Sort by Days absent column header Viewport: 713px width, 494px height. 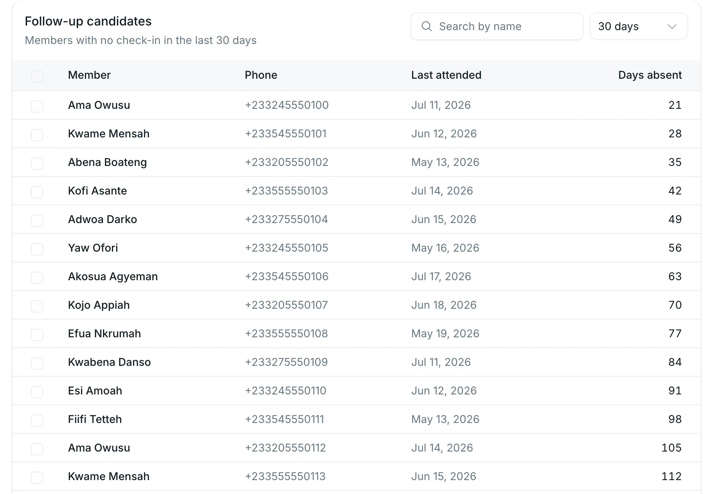click(650, 75)
